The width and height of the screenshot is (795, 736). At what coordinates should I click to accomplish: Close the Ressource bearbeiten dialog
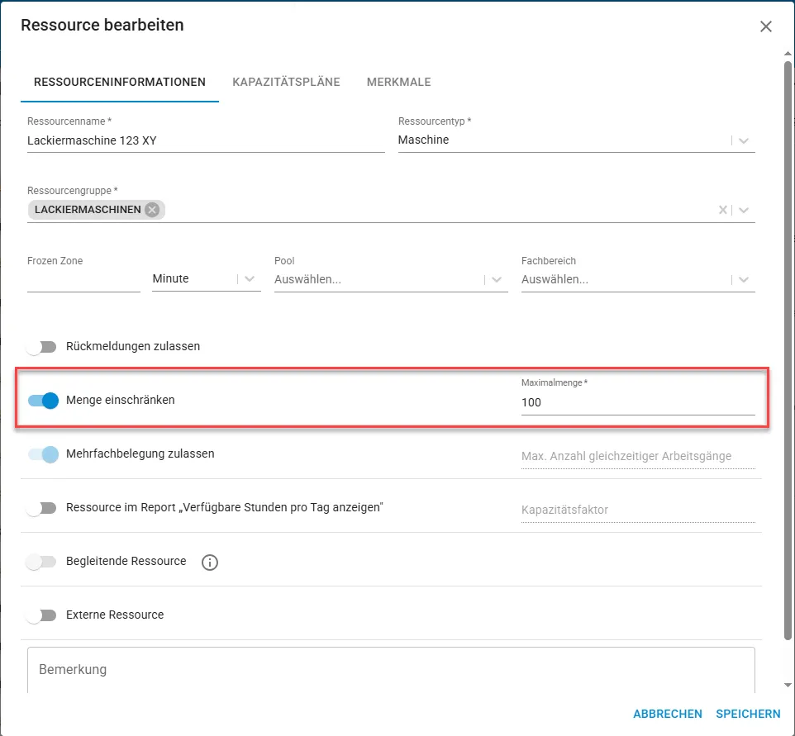(765, 26)
